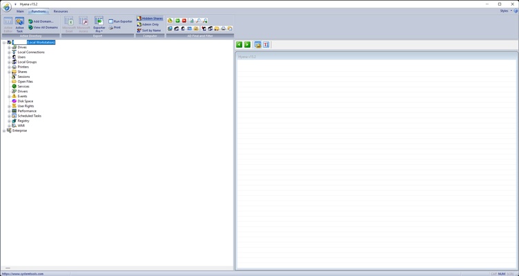Click the printer icon in AD Find second row
The height and width of the screenshot is (276, 519).
coord(224,28)
